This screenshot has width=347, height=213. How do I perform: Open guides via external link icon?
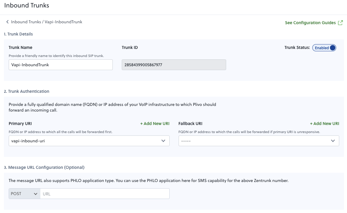pyautogui.click(x=340, y=22)
